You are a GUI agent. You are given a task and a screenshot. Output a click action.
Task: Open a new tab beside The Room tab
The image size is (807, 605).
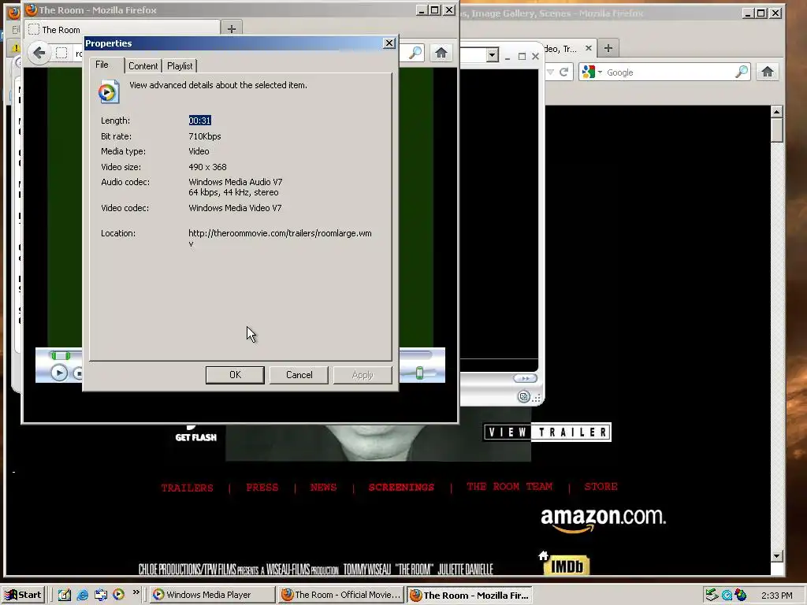point(232,29)
